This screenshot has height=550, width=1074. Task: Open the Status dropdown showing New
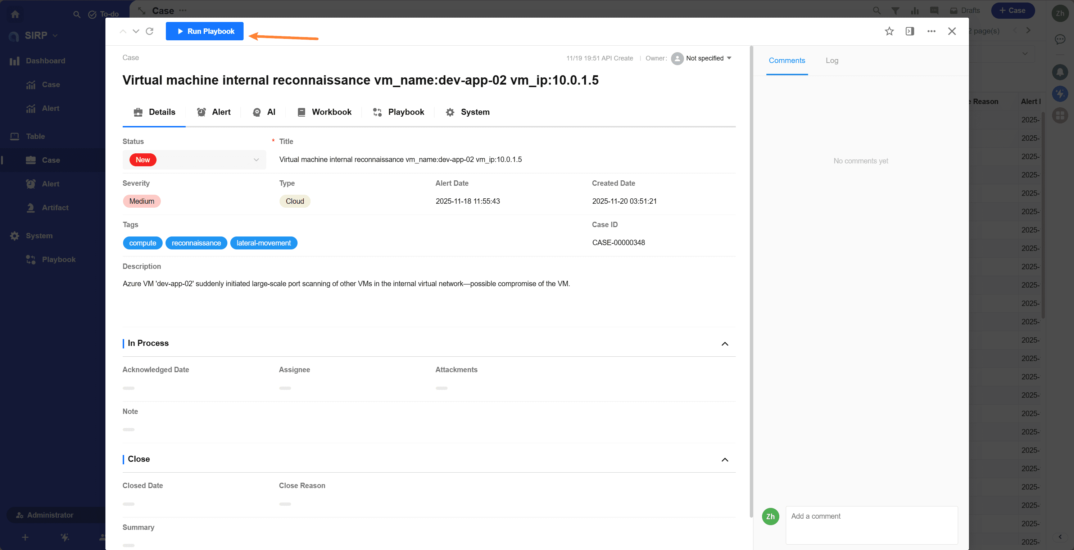coord(194,160)
